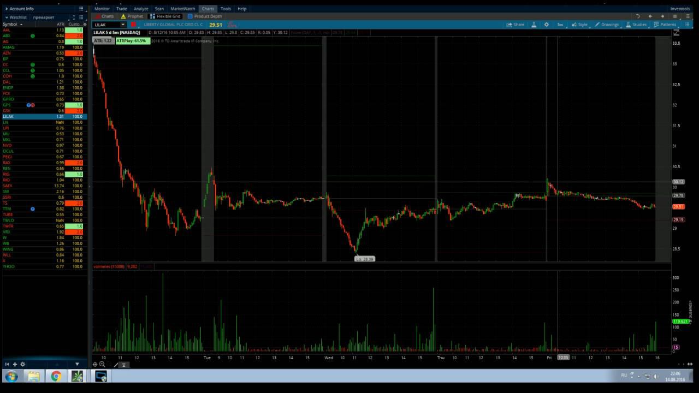The height and width of the screenshot is (393, 699).
Task: Open the Watchlist panel menu icon
Action: (x=81, y=17)
